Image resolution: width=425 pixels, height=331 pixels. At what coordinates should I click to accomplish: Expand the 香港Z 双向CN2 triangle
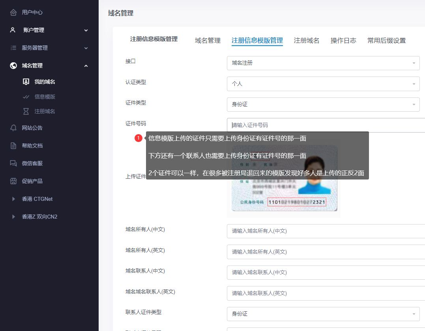pyautogui.click(x=13, y=217)
